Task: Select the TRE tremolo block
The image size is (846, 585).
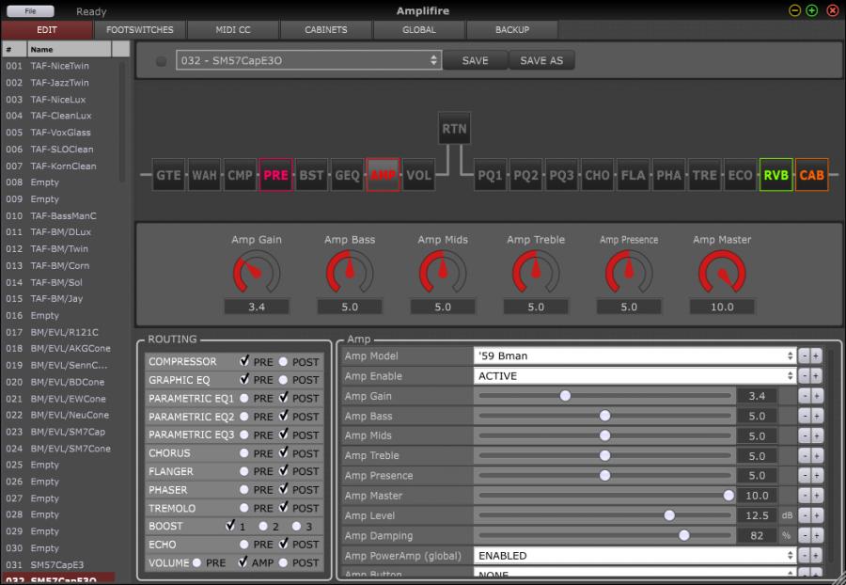Action: (x=704, y=175)
